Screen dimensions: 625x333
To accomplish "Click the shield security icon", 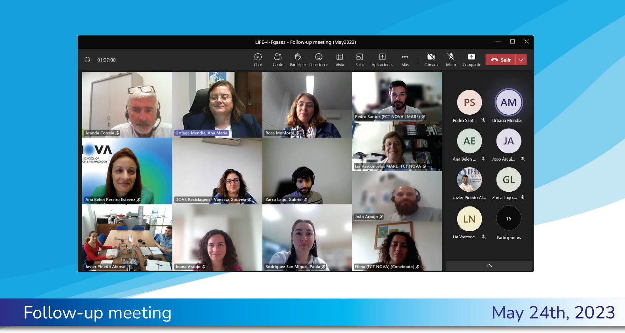I will coord(87,60).
